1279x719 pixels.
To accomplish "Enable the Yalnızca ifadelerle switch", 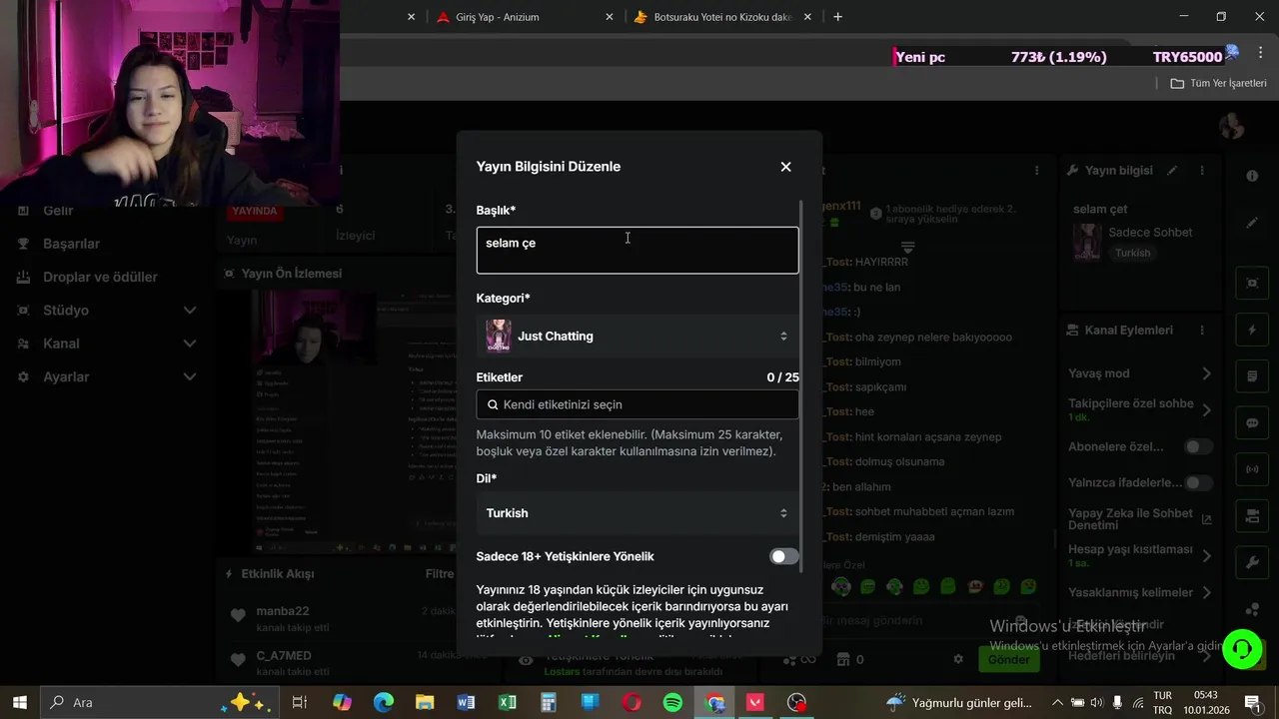I will [1198, 482].
